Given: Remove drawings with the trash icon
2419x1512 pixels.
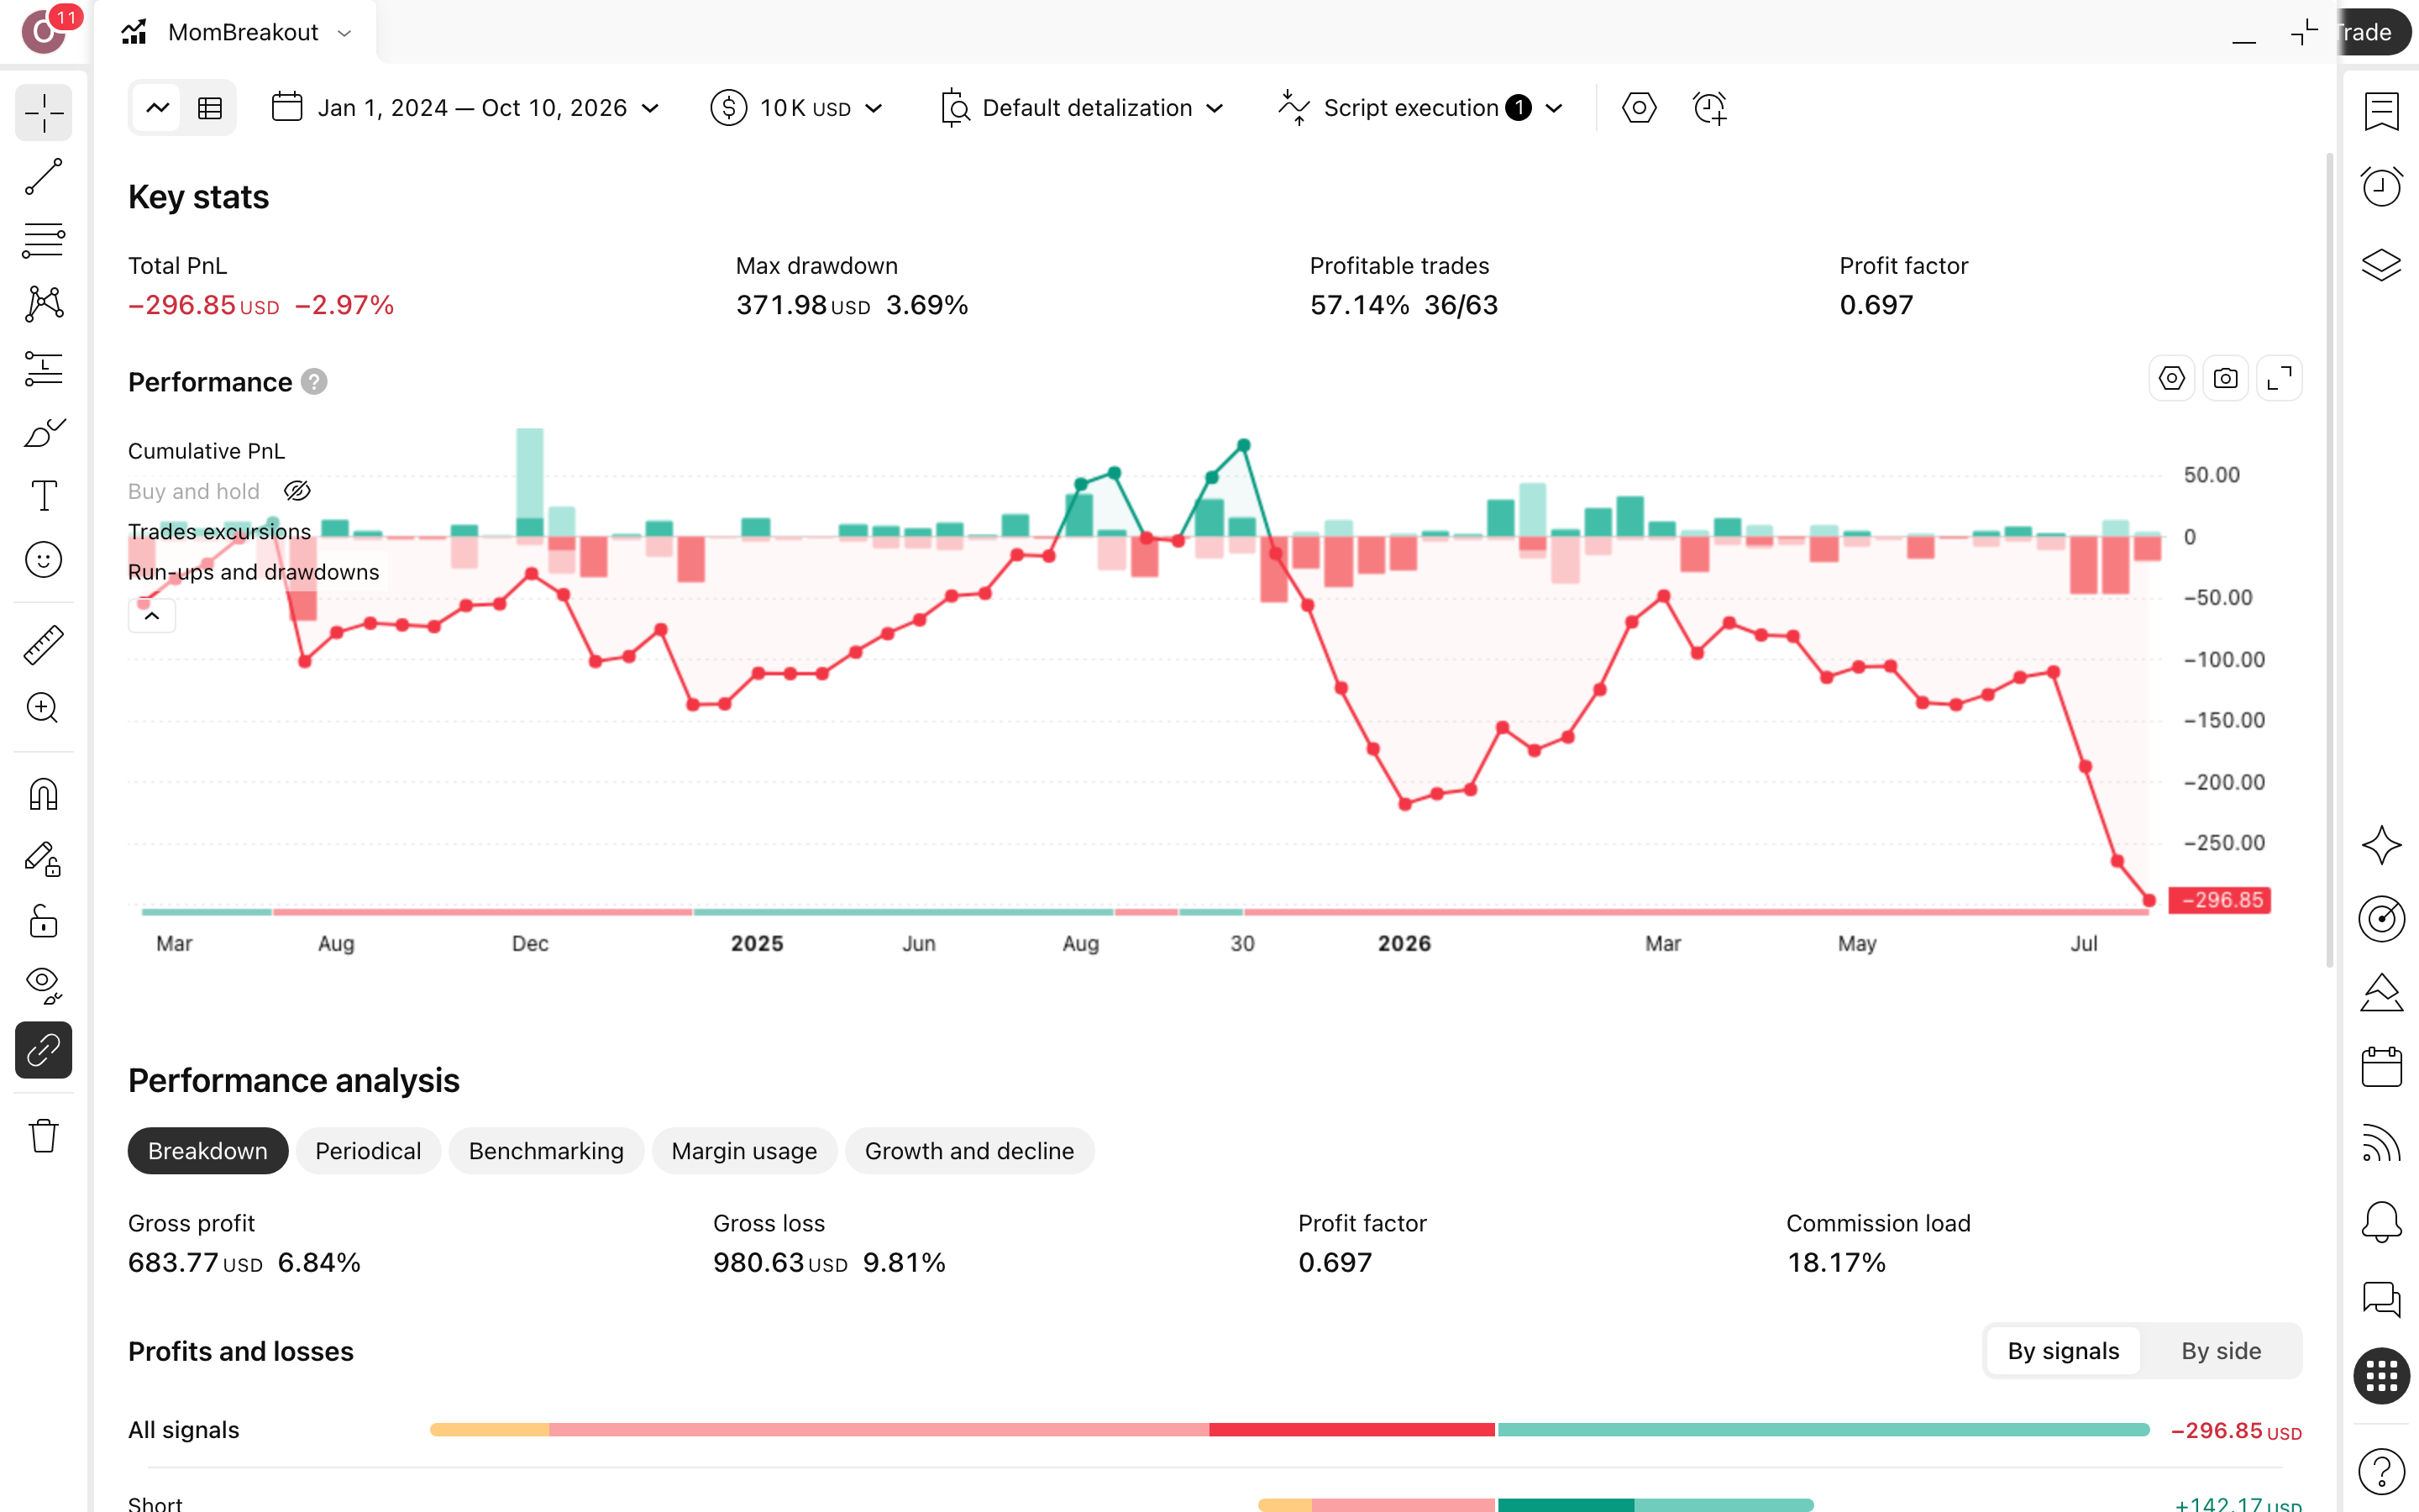Looking at the screenshot, I should [x=44, y=1136].
